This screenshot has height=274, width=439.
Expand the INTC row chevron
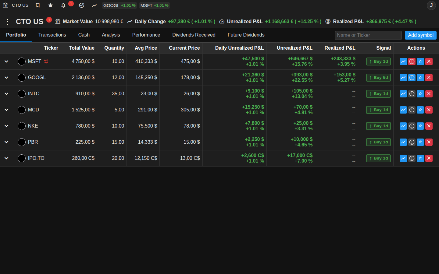pyautogui.click(x=6, y=94)
